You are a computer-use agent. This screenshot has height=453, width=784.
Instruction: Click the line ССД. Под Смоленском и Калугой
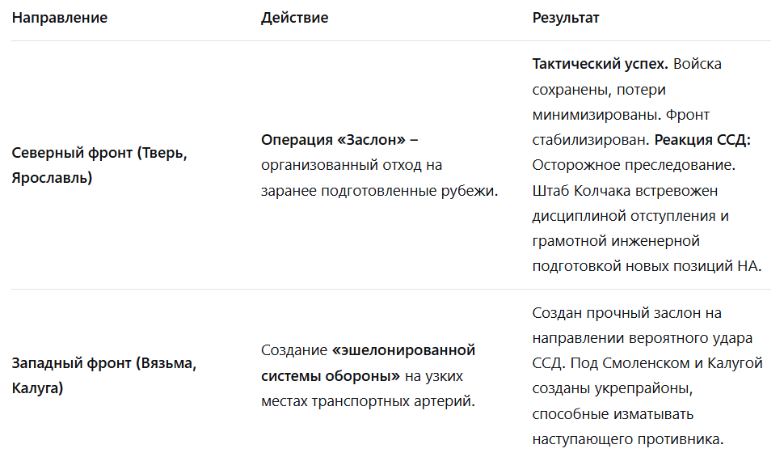tap(647, 363)
